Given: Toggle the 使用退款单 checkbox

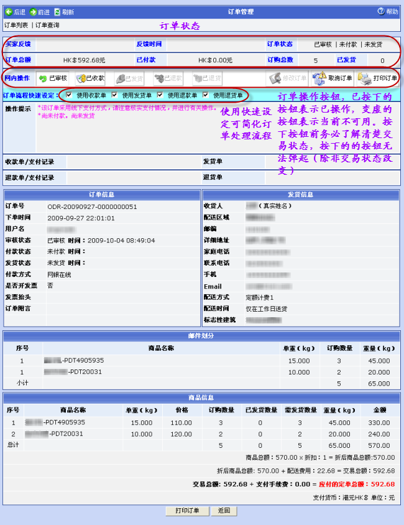Looking at the screenshot, I should 160,95.
